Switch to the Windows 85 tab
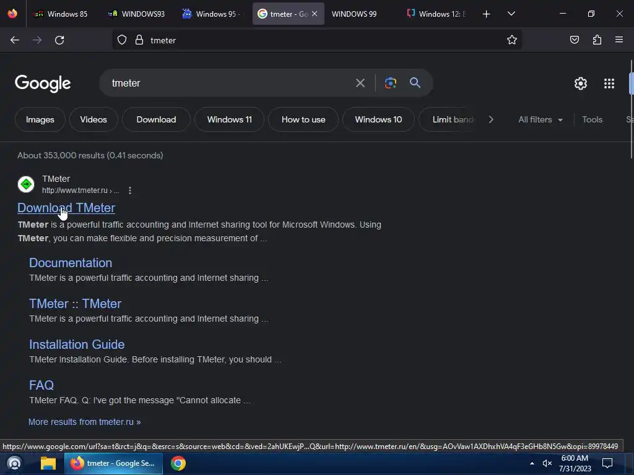634x475 pixels. (x=61, y=14)
